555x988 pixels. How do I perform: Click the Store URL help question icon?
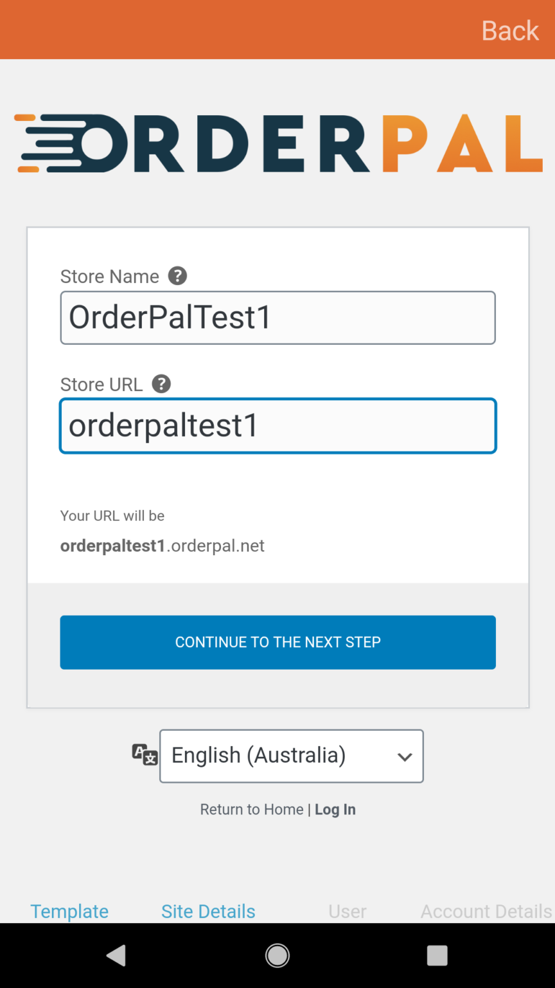pyautogui.click(x=161, y=384)
